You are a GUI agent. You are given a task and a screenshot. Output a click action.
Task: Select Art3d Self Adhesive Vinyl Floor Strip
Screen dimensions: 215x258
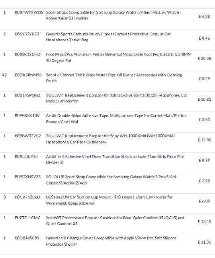click(115, 159)
